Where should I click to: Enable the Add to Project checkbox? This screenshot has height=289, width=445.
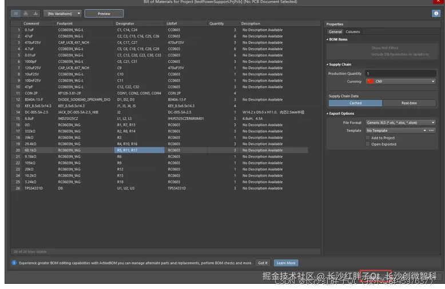(x=368, y=138)
